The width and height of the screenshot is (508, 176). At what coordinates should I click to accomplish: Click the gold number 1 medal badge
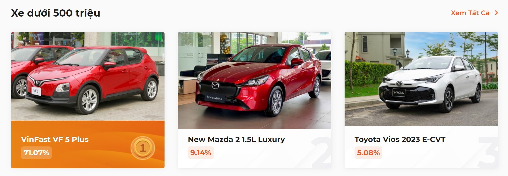[x=143, y=148]
